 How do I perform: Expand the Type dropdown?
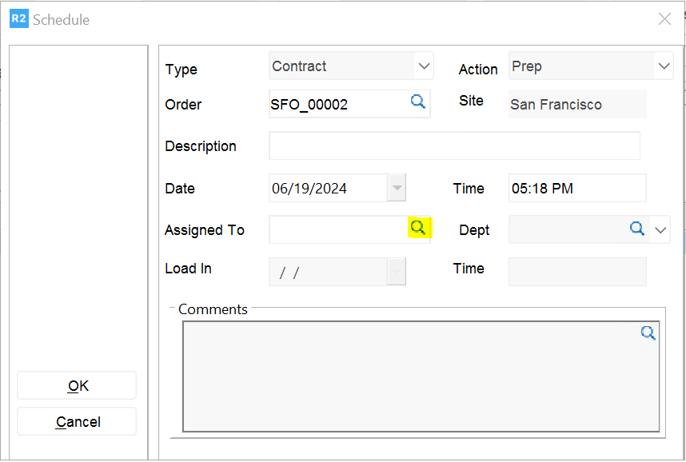pos(424,66)
